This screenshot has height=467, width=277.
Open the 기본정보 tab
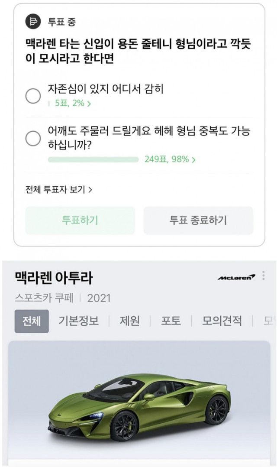78,321
